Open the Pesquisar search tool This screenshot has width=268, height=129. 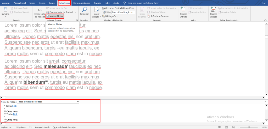tap(84, 12)
